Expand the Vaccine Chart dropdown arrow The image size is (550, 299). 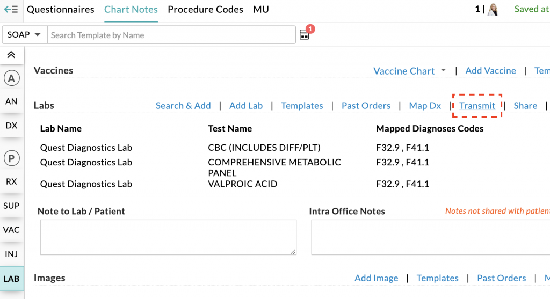point(443,70)
